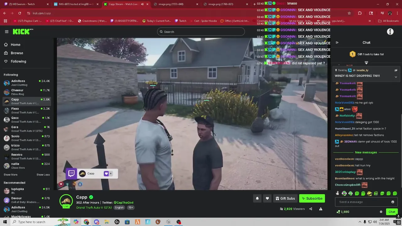Click Capp's live avatar below video

(x=66, y=201)
